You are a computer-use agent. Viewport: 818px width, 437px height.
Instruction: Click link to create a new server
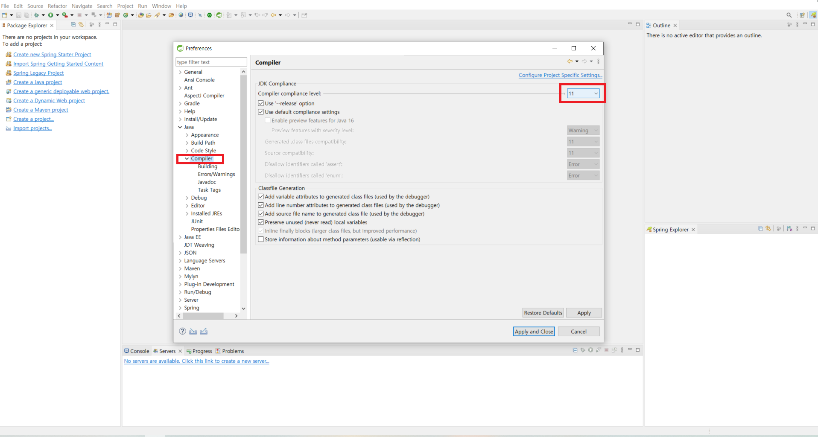pyautogui.click(x=196, y=361)
